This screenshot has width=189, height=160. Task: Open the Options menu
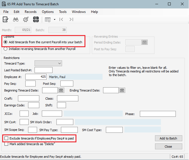pos(48,12)
